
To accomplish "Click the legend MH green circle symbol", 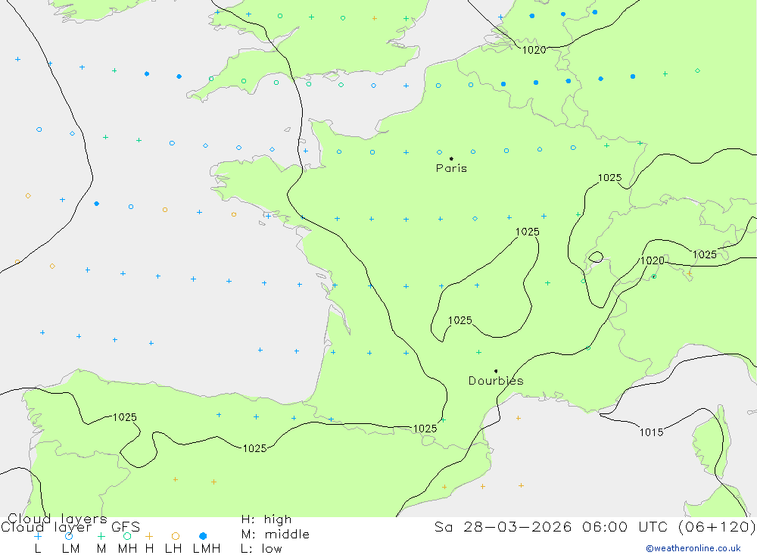I will coord(127,536).
